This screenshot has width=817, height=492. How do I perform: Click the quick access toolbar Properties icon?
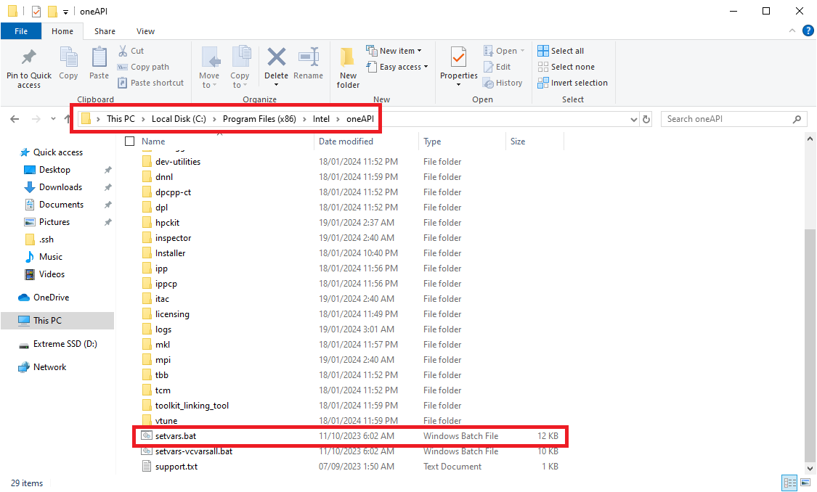pyautogui.click(x=36, y=11)
